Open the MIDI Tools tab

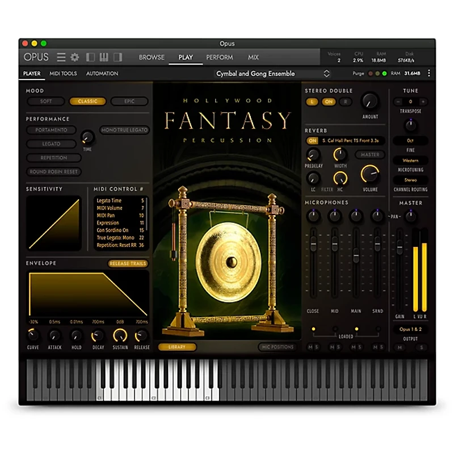63,74
